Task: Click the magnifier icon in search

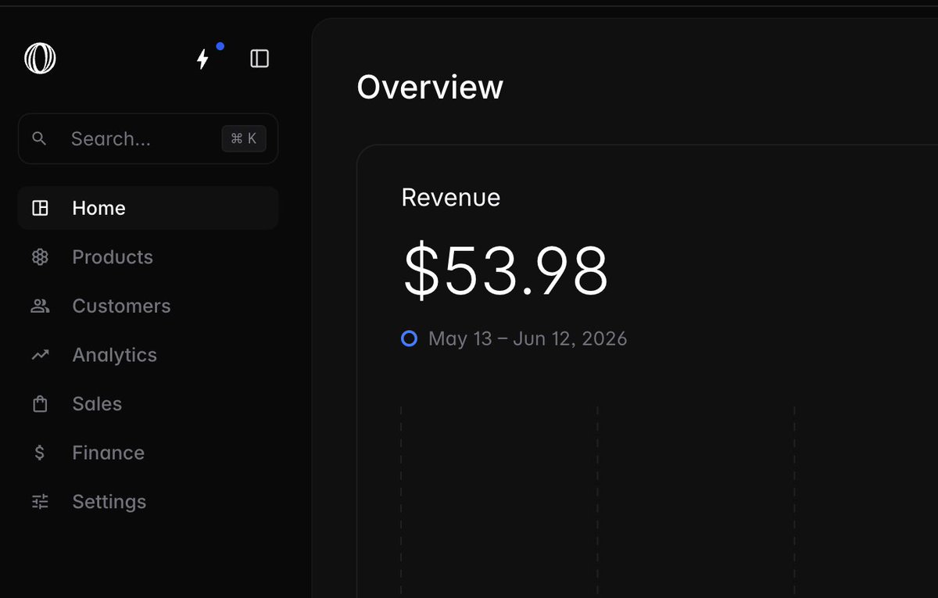Action: click(x=40, y=138)
